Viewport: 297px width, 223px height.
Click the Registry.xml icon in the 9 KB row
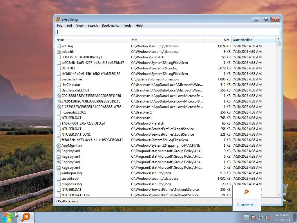[59, 151]
